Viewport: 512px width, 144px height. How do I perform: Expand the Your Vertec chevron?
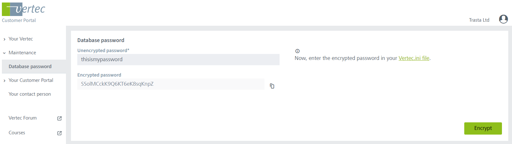click(4, 39)
